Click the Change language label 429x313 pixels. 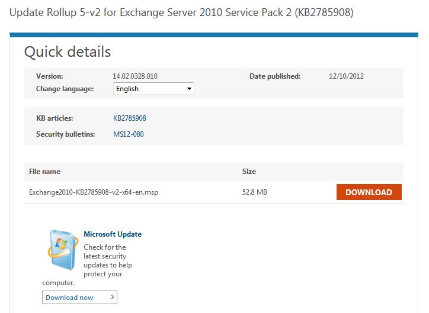pos(65,89)
